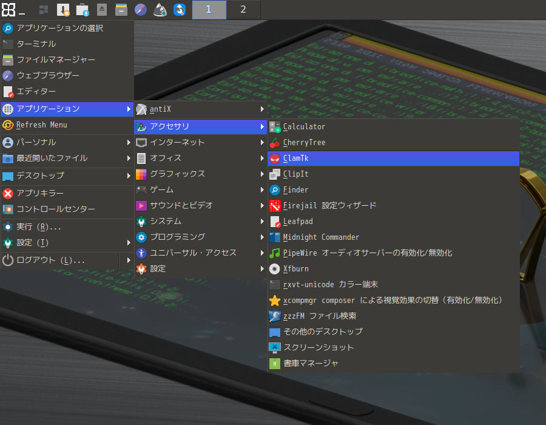
Task: Open the ゲーム category
Action: point(201,189)
